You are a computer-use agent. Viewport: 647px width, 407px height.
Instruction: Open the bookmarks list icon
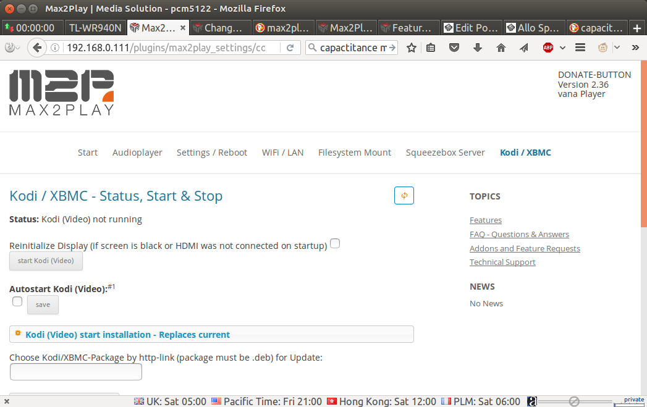[431, 48]
